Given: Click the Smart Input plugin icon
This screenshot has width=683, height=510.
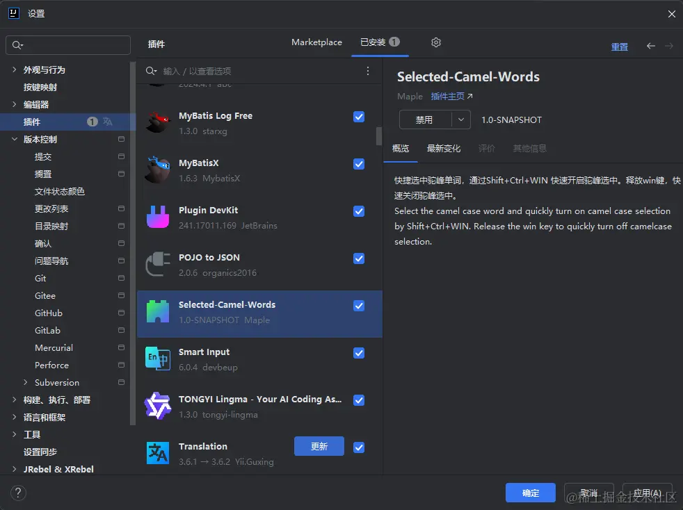Looking at the screenshot, I should pyautogui.click(x=158, y=359).
